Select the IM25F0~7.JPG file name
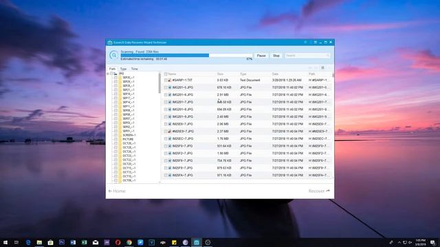This screenshot has width=440, height=247. coord(182,146)
